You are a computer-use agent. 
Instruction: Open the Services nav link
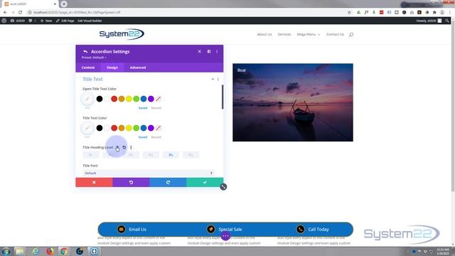[284, 35]
